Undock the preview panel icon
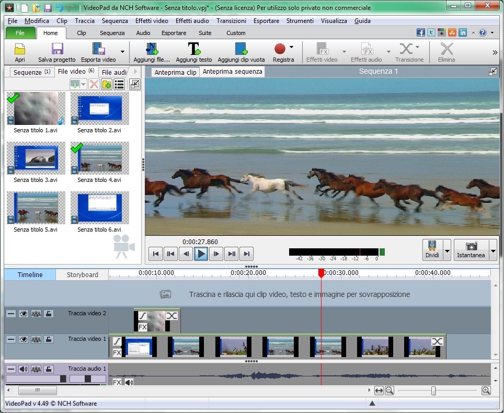The height and width of the screenshot is (413, 504). (x=492, y=72)
